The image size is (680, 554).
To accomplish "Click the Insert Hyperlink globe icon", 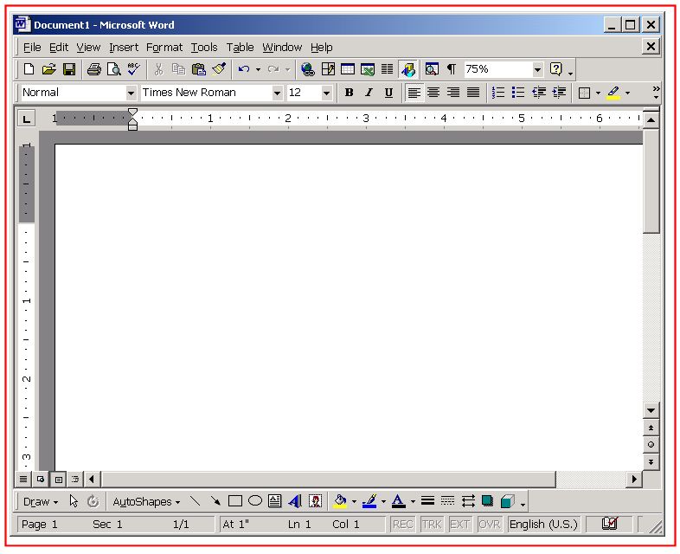I will point(308,69).
